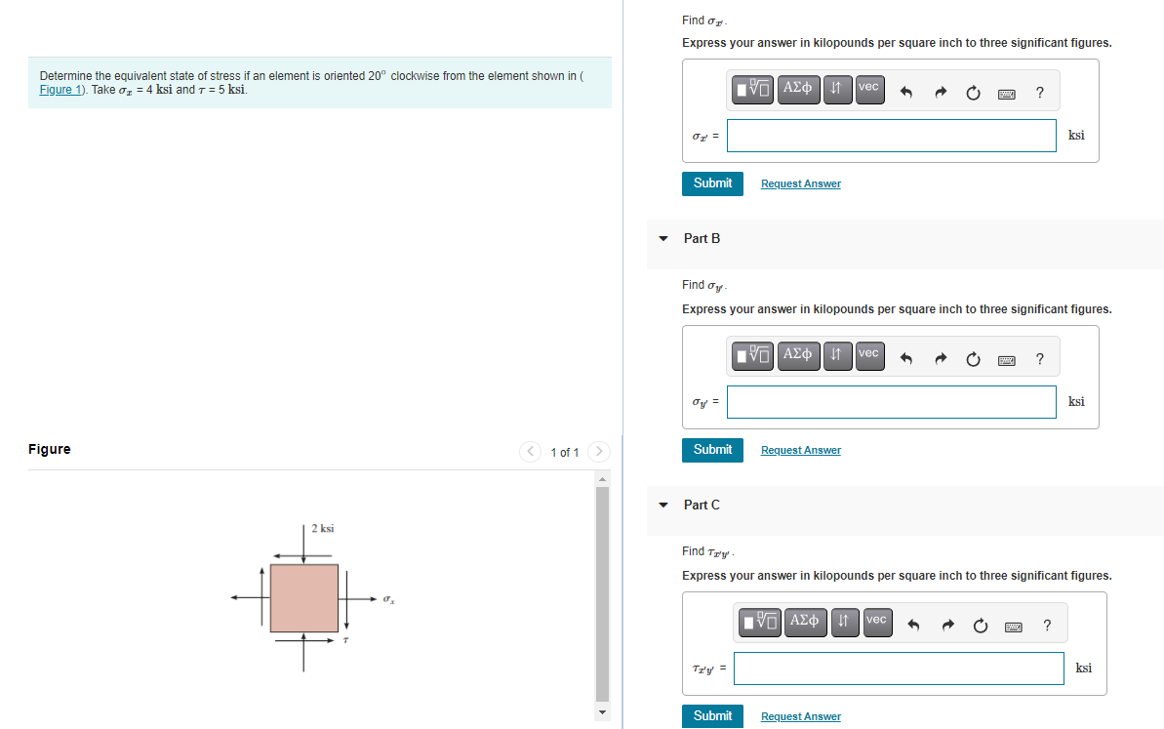Image resolution: width=1164 pixels, height=729 pixels.
Task: Submit the σx' answer
Action: click(712, 183)
